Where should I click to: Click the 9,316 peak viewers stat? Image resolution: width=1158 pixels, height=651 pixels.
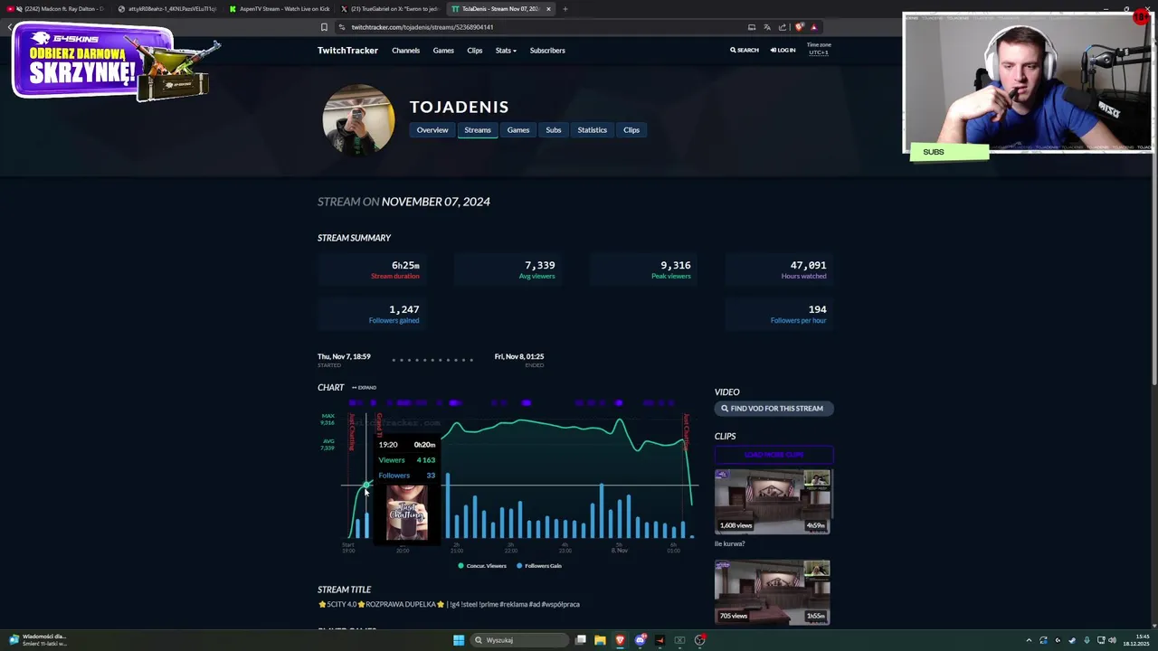(x=676, y=266)
